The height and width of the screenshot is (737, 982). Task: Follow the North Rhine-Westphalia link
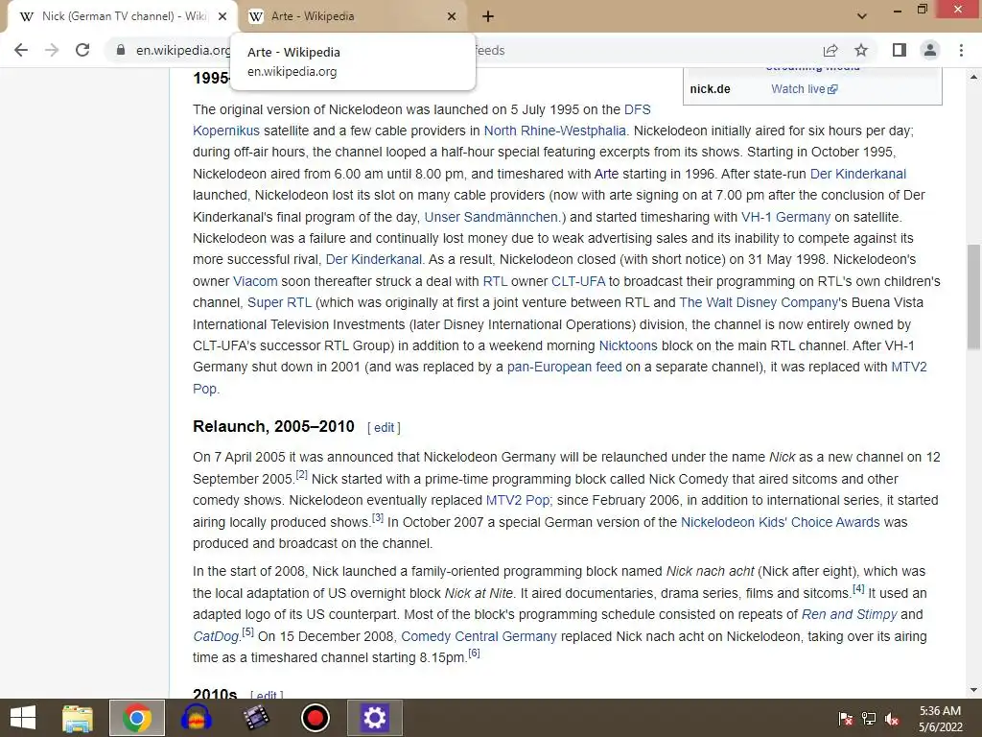pos(555,131)
